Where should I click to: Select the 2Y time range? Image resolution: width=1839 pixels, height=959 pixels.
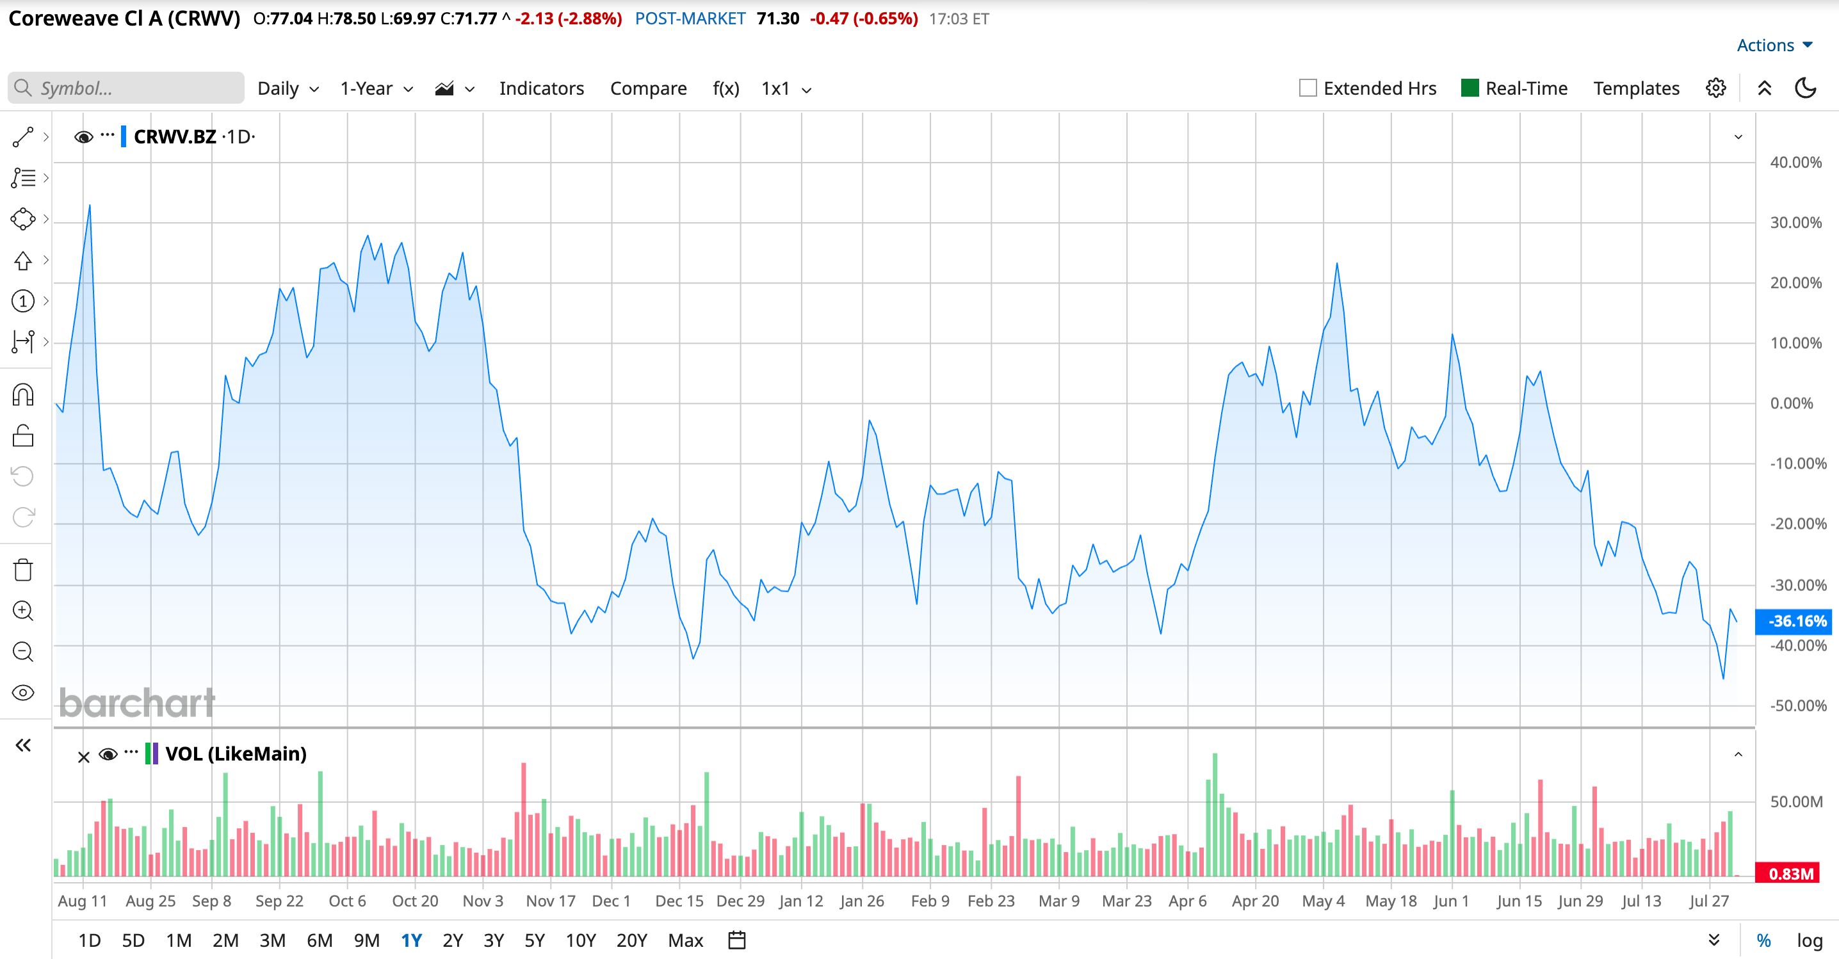pos(453,940)
